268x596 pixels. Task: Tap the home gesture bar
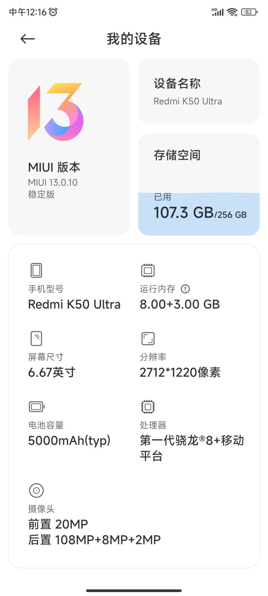(134, 590)
